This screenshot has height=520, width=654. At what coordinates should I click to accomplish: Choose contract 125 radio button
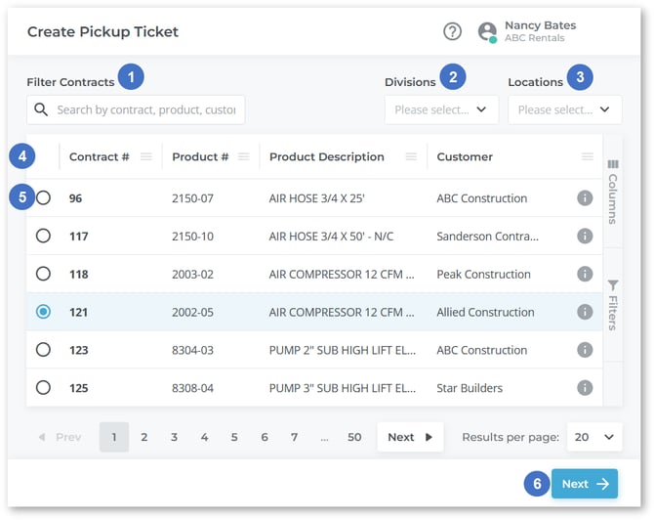43,388
